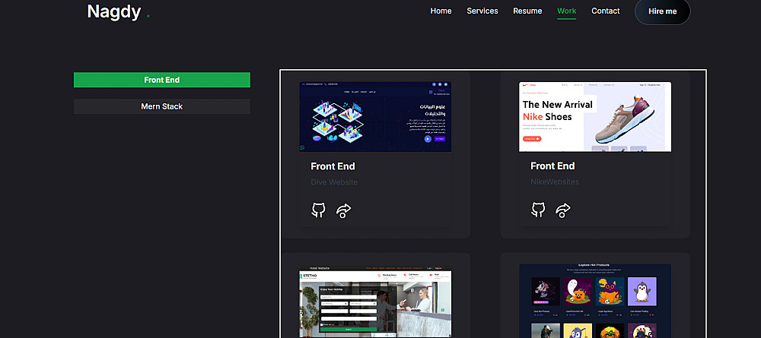Click the Dive Website project name

(334, 182)
